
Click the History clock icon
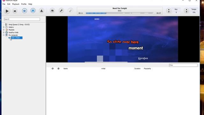pyautogui.click(x=6, y=27)
